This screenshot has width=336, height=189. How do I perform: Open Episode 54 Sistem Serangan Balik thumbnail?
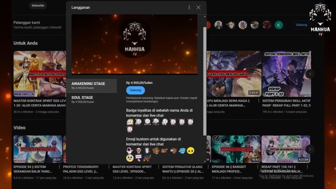point(38,149)
